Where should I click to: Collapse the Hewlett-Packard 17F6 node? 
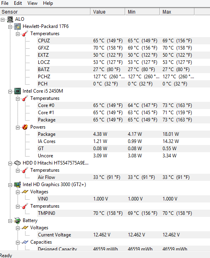[x=10, y=27]
